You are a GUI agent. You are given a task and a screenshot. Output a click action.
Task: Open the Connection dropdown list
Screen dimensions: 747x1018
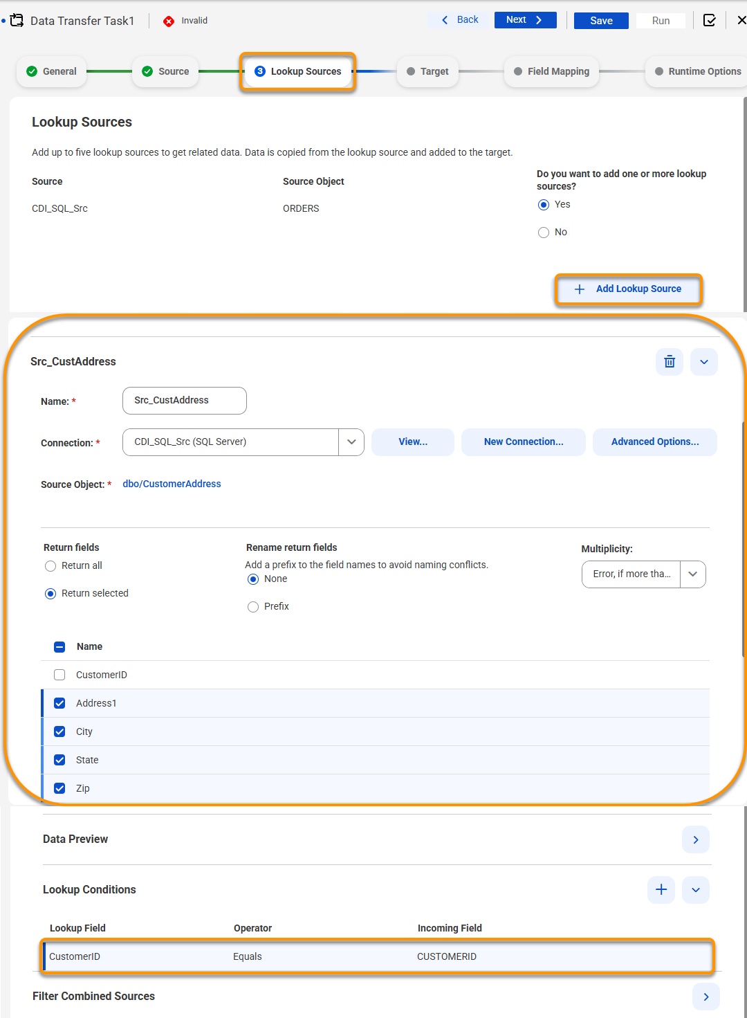(351, 442)
